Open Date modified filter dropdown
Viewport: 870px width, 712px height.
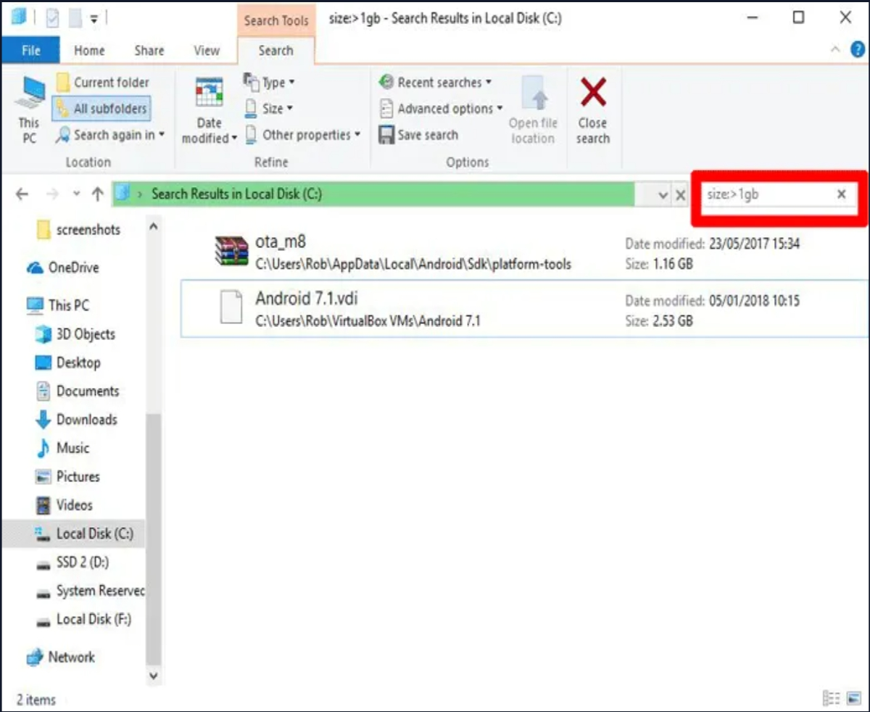pos(209,110)
